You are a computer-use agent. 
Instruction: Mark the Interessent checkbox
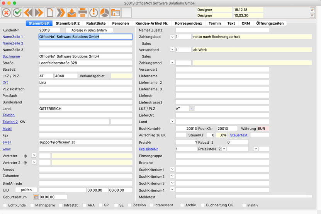151,205
